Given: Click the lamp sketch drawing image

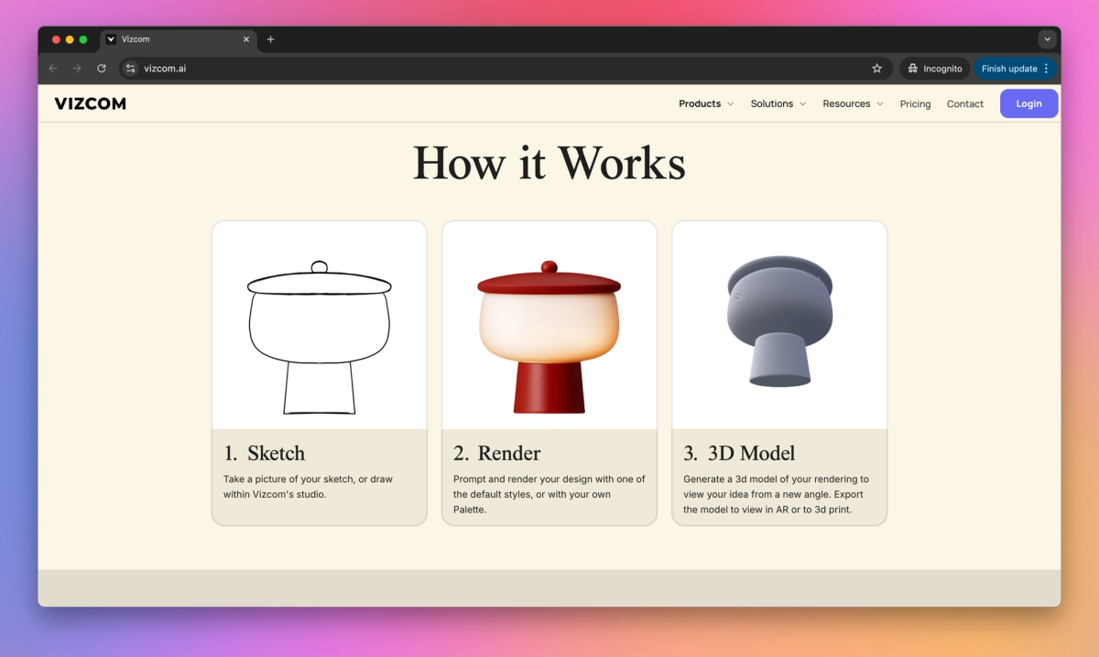Looking at the screenshot, I should tap(320, 339).
